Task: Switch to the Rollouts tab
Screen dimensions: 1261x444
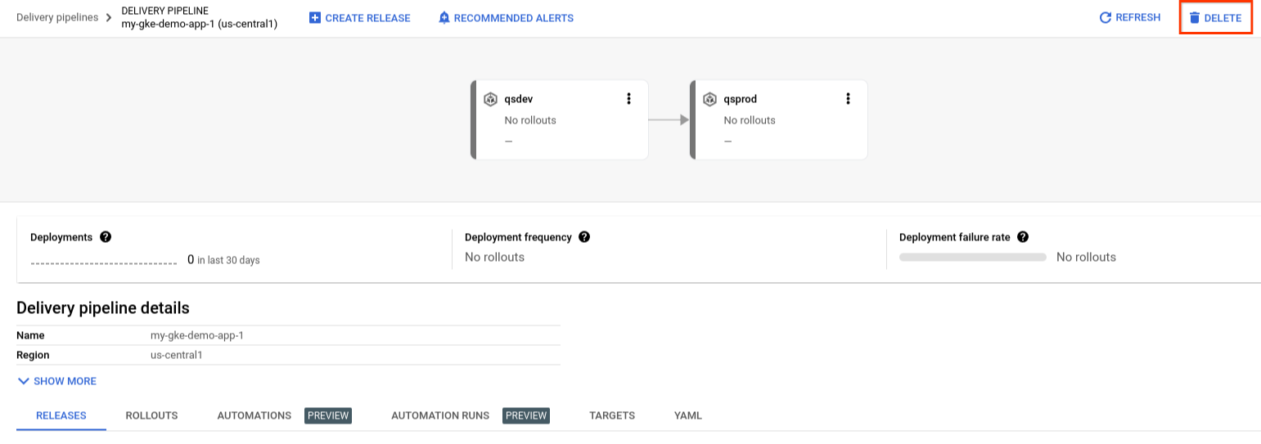Action: (x=151, y=415)
